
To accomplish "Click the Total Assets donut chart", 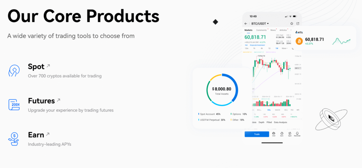I will [x=222, y=90].
